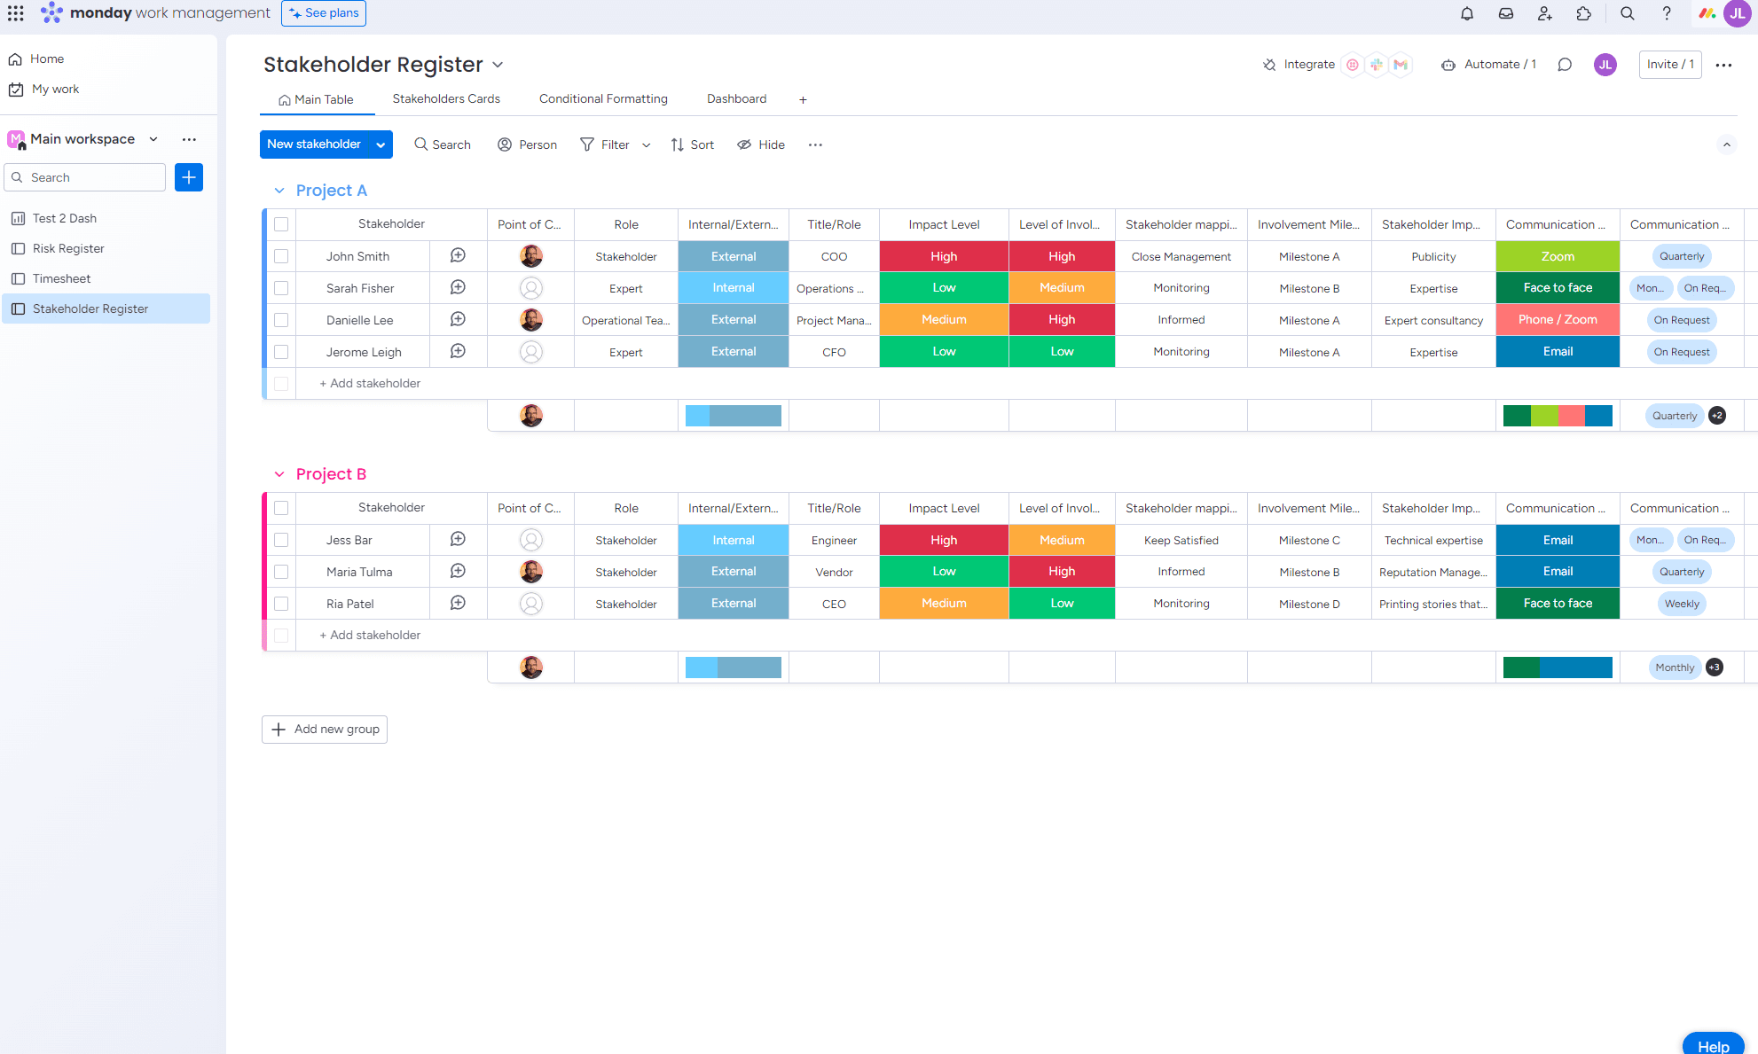Click Add new group button
This screenshot has height=1054, width=1758.
pyautogui.click(x=325, y=729)
